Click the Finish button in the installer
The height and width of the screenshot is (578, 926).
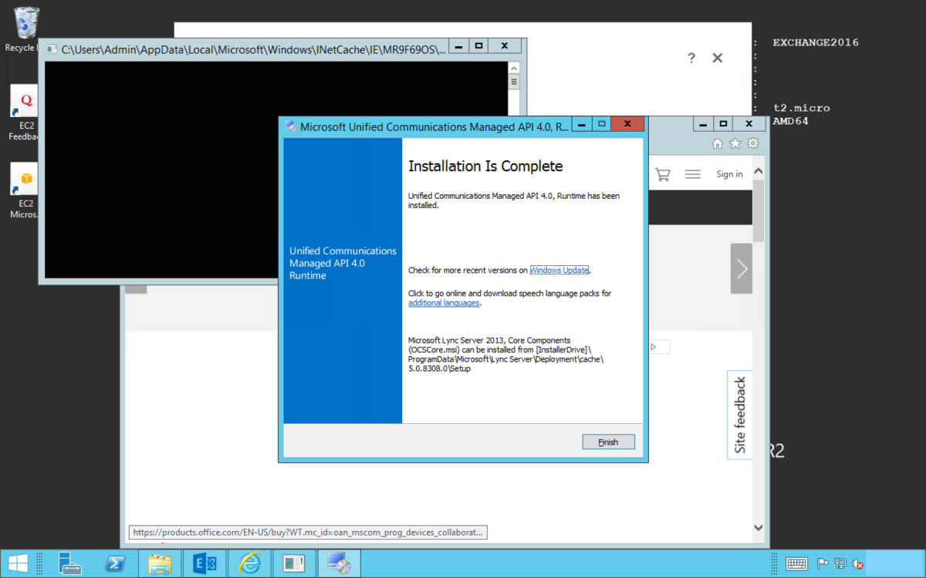608,442
